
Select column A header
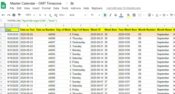click(x=12, y=25)
